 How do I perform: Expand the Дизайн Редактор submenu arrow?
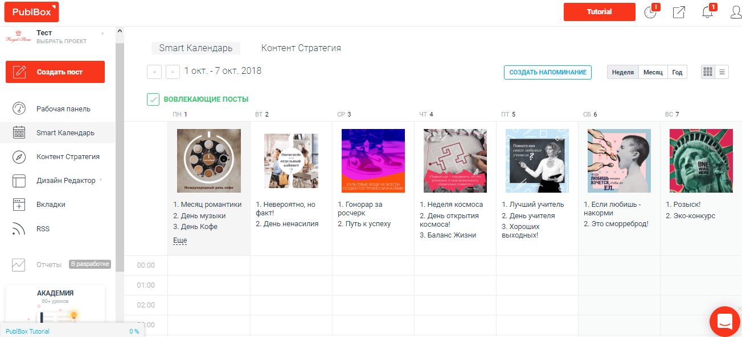(101, 180)
